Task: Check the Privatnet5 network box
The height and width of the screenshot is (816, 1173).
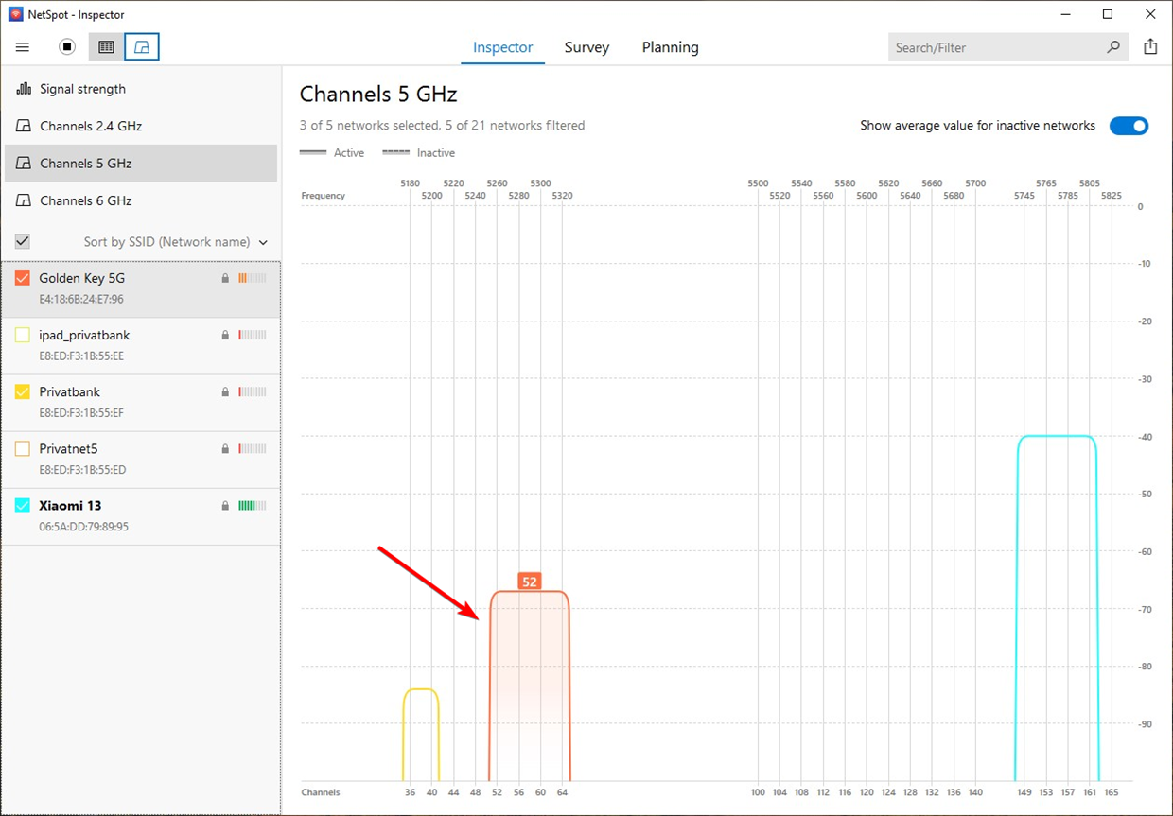Action: (22, 448)
